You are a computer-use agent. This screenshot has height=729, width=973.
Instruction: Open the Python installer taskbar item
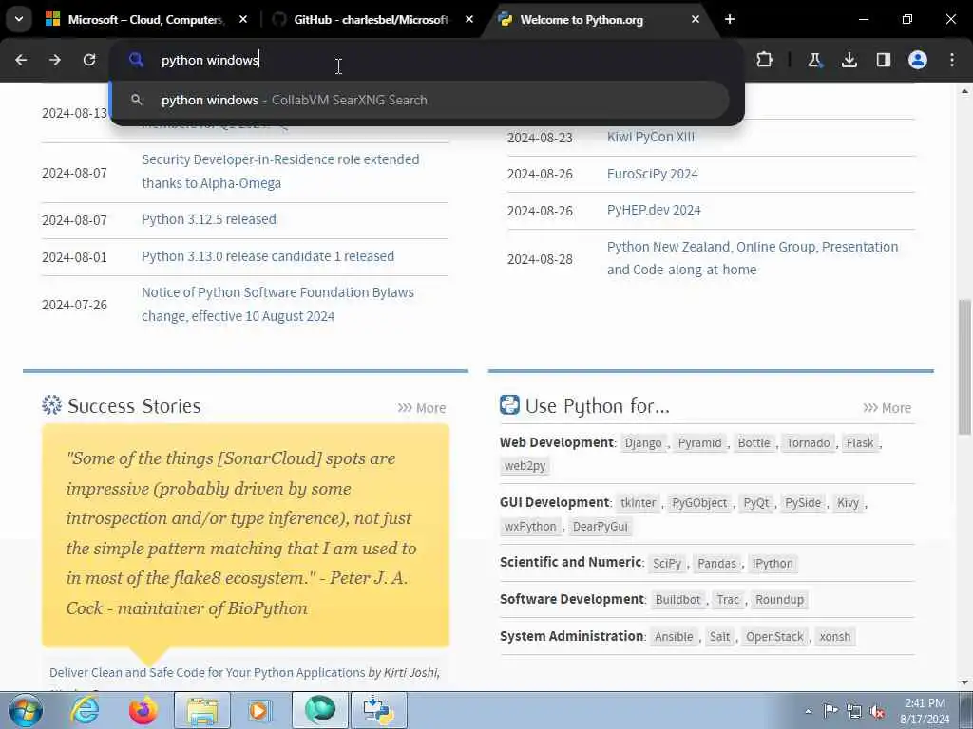[378, 710]
